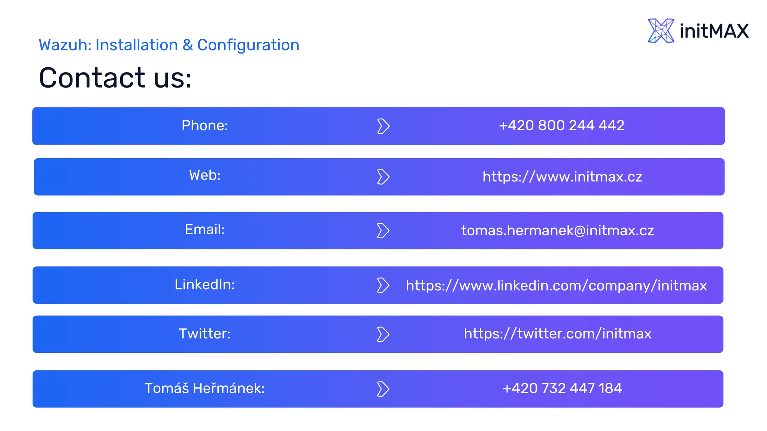This screenshot has width=767, height=431.
Task: Open the LinkedIn company/initmax URL
Action: coord(556,285)
